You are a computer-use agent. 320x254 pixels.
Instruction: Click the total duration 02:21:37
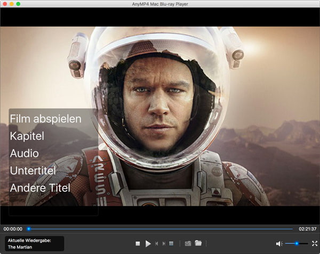tap(308, 229)
